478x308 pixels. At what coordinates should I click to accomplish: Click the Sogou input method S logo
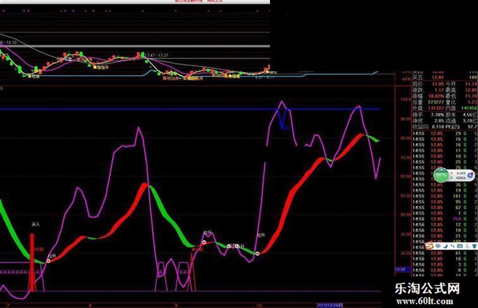(429, 246)
